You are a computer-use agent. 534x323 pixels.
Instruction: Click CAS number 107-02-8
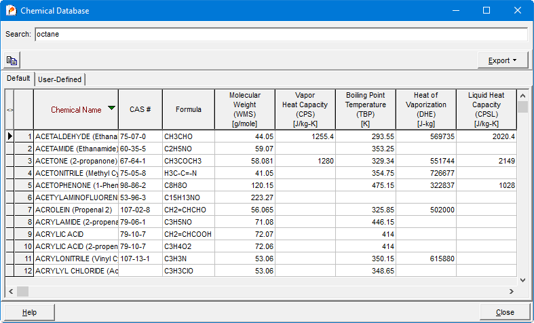(x=140, y=210)
